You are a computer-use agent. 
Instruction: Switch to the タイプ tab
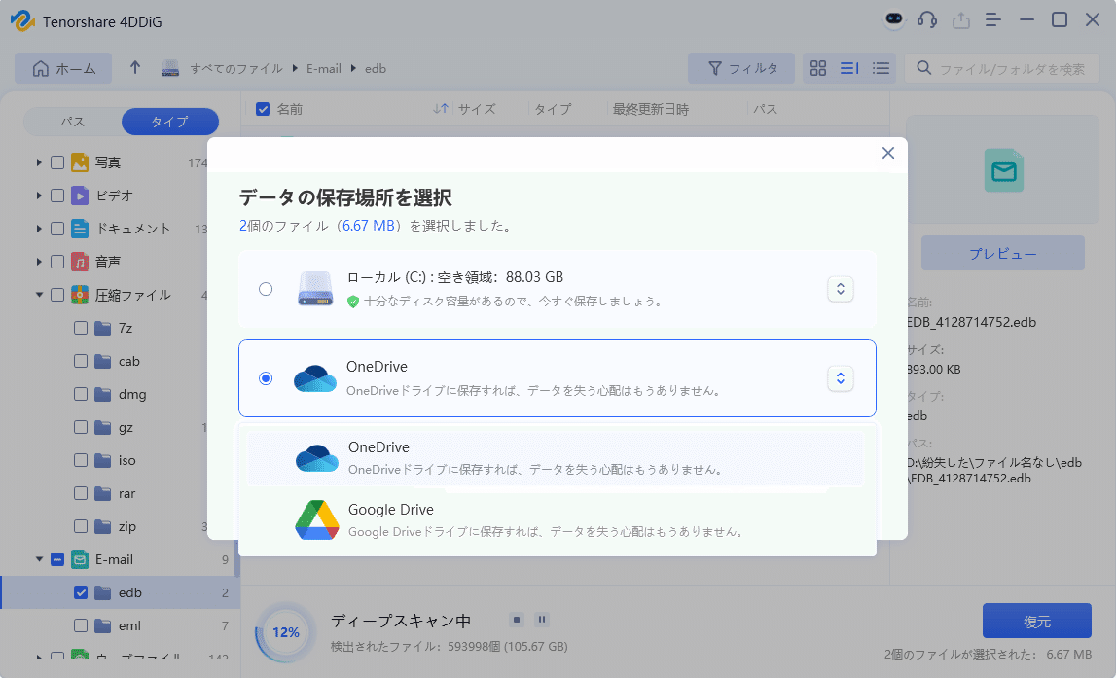170,122
